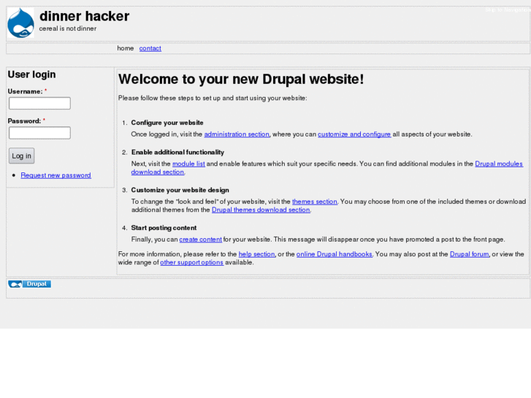Open the contact menu link

[150, 48]
